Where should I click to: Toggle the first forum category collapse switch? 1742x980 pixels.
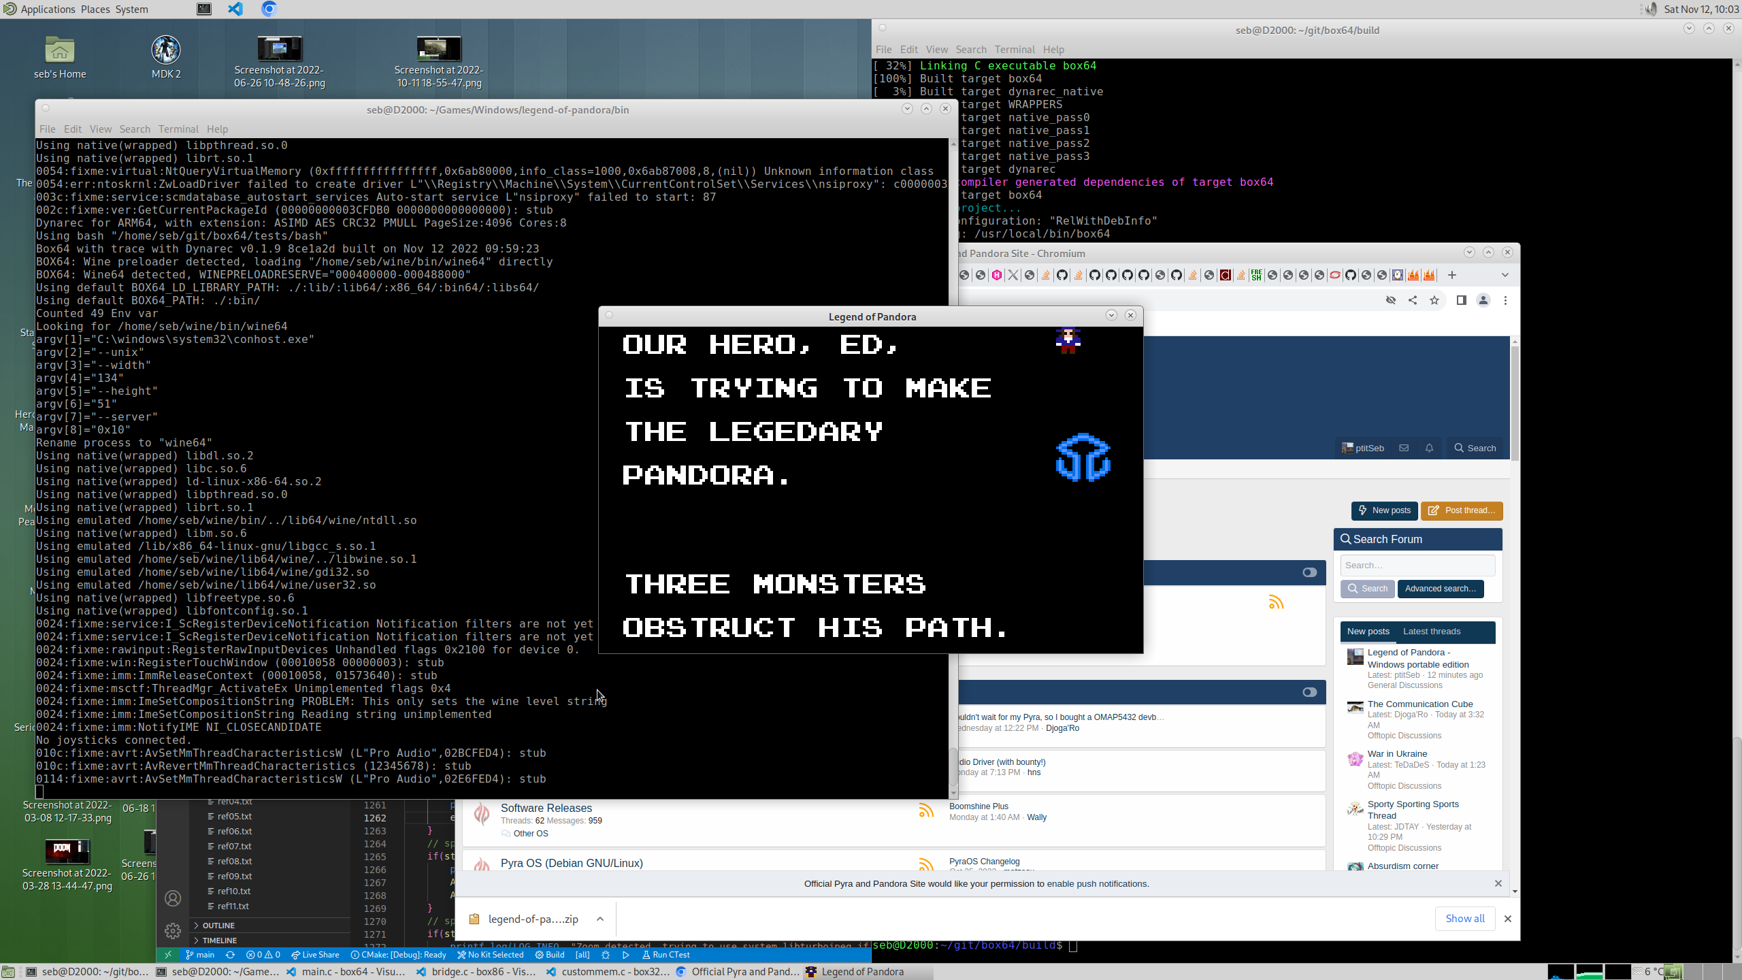pos(1309,572)
